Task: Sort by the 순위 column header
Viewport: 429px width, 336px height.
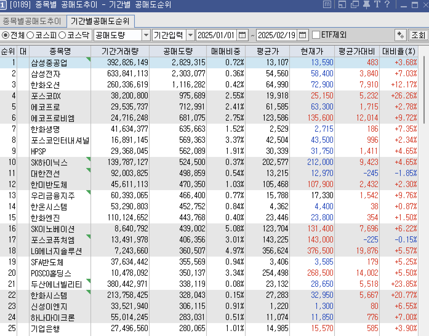Action: [x=8, y=51]
